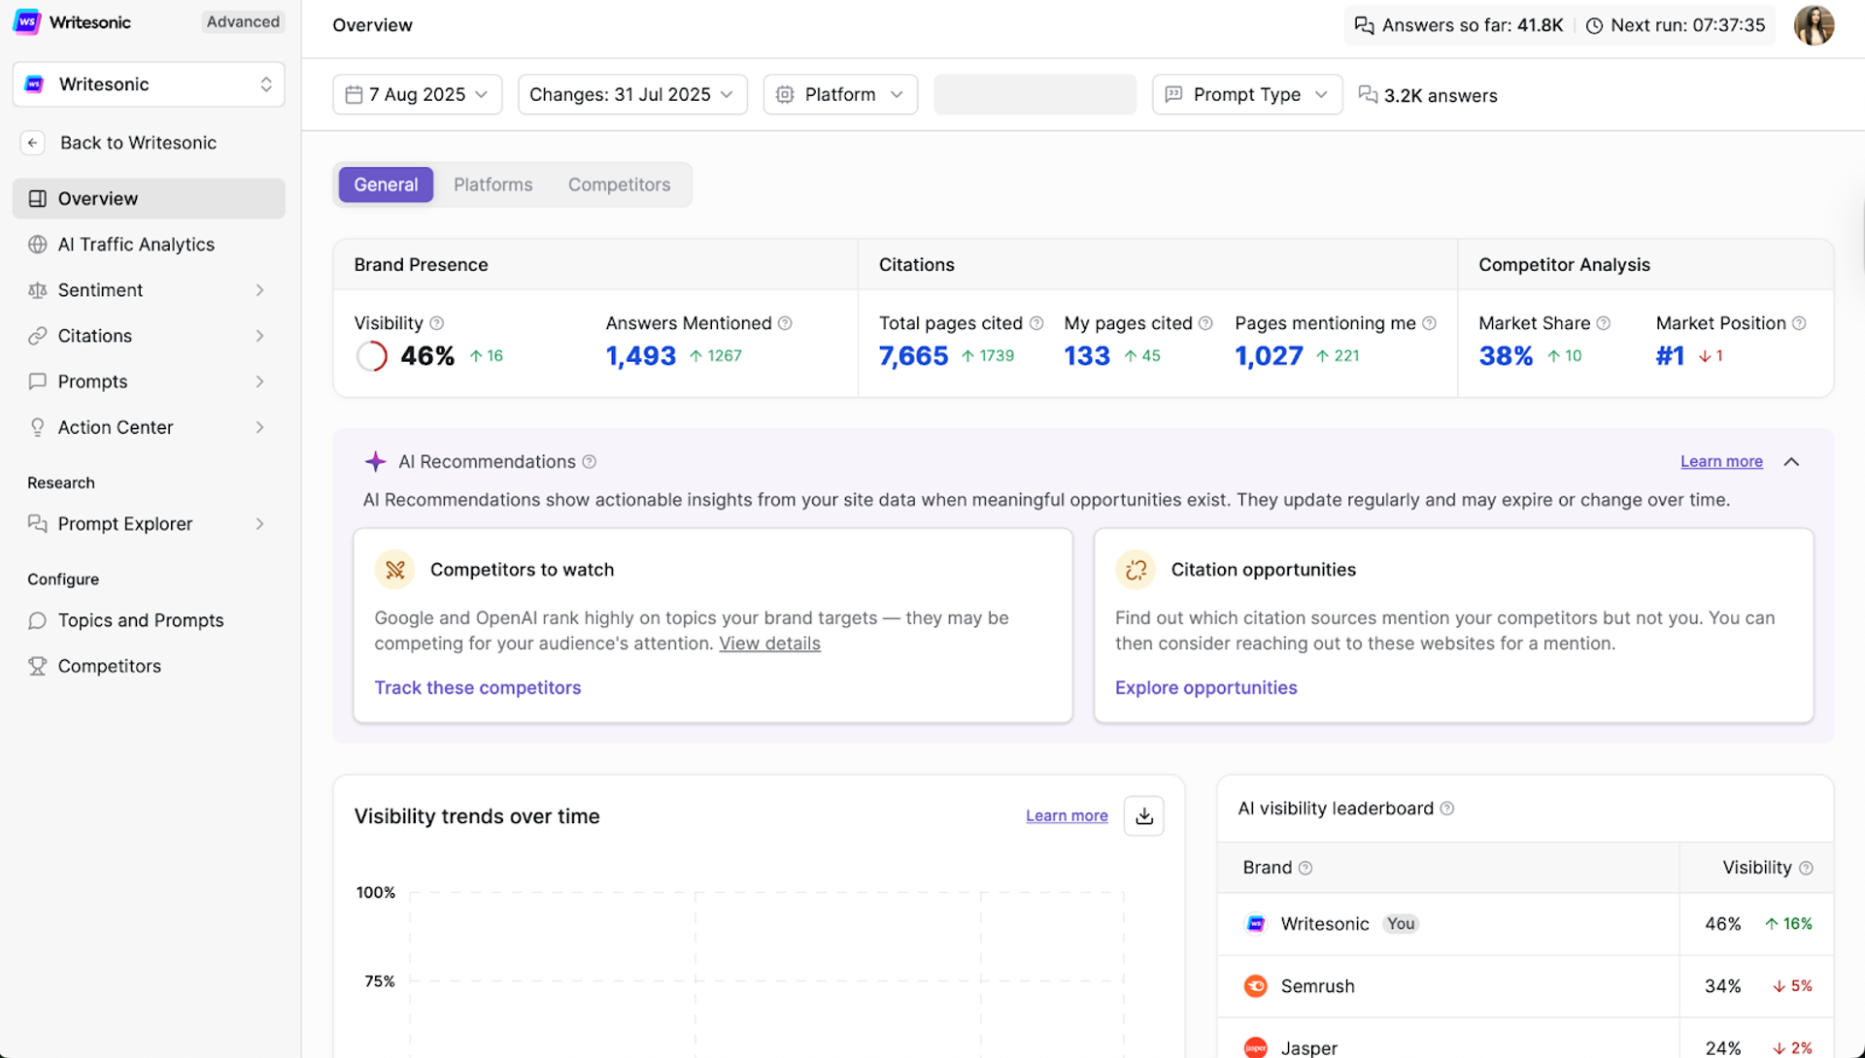Image resolution: width=1865 pixels, height=1058 pixels.
Task: Click Explore opportunities
Action: pos(1205,688)
